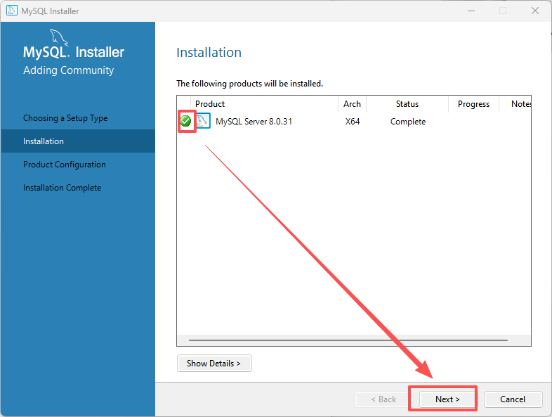Select the MySQL Server 8.0.31 row text

click(254, 122)
